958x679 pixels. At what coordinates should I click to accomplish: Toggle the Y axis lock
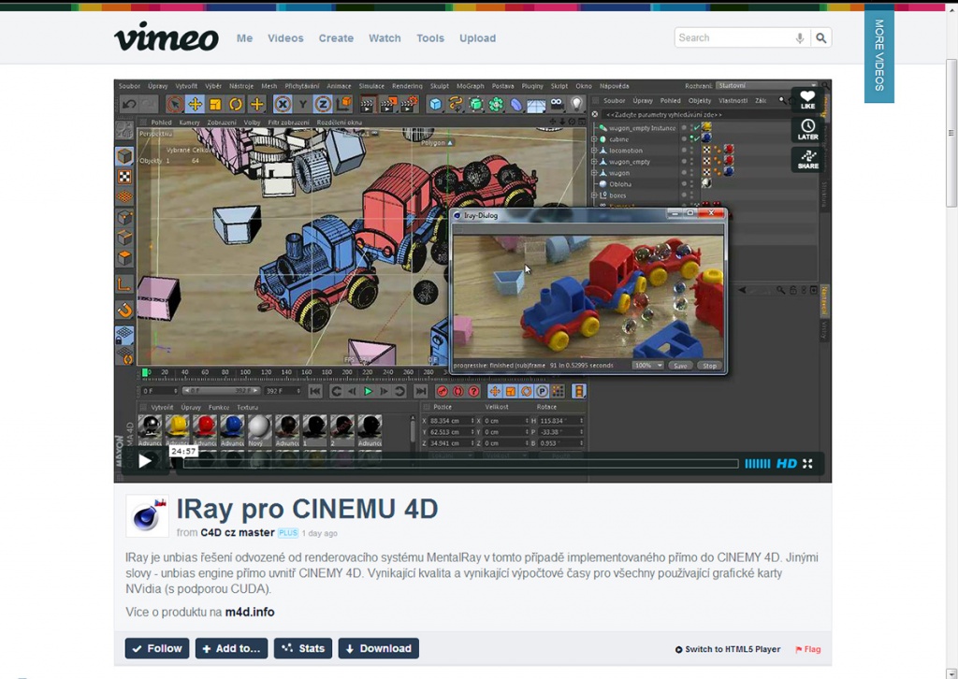[x=302, y=105]
